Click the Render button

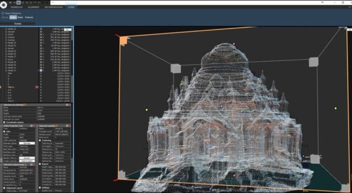pyautogui.click(x=27, y=158)
